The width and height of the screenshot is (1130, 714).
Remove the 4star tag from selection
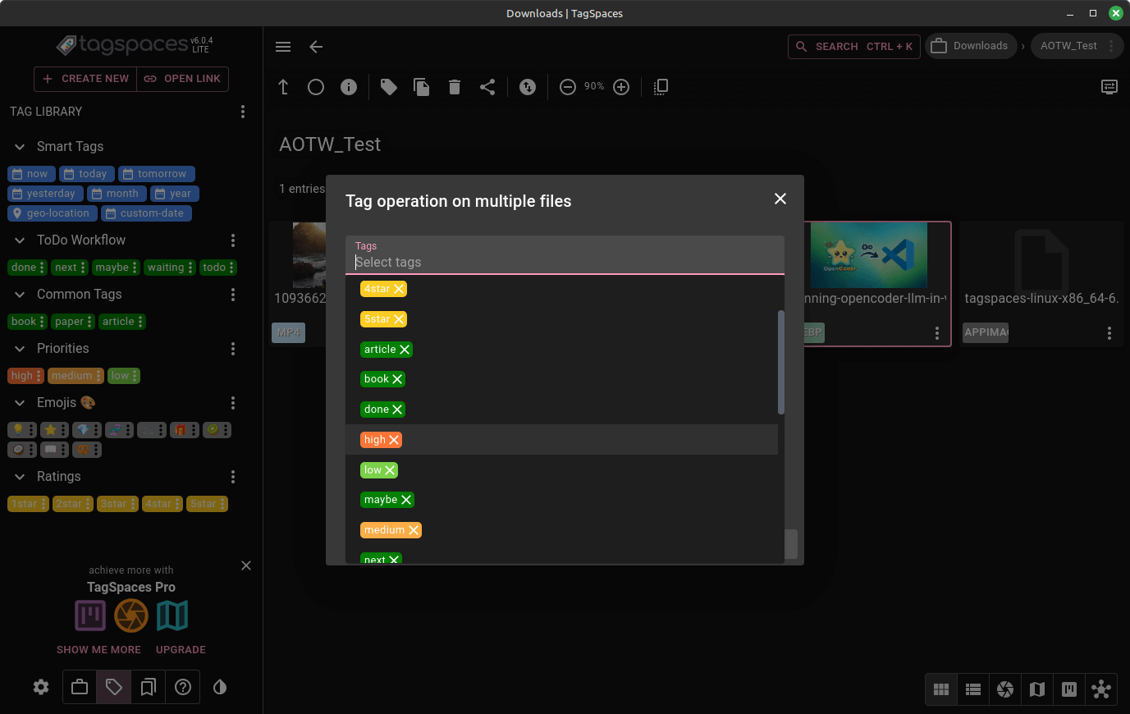398,288
